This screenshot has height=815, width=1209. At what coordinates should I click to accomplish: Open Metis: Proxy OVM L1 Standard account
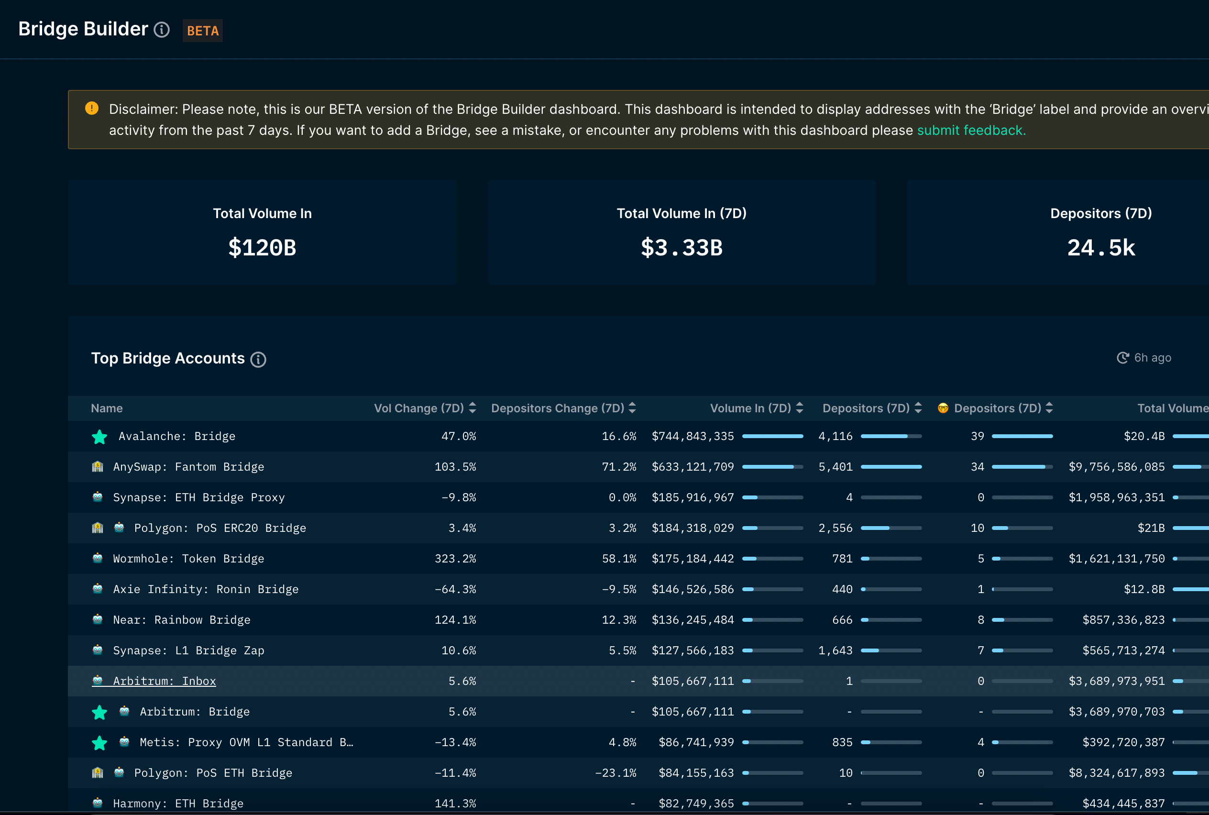tap(246, 742)
